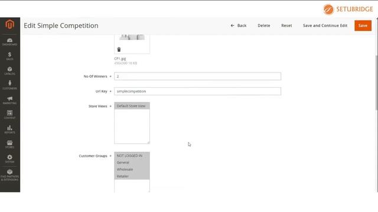The width and height of the screenshot is (378, 212).
Task: Click the orange Save button
Action: (x=363, y=26)
